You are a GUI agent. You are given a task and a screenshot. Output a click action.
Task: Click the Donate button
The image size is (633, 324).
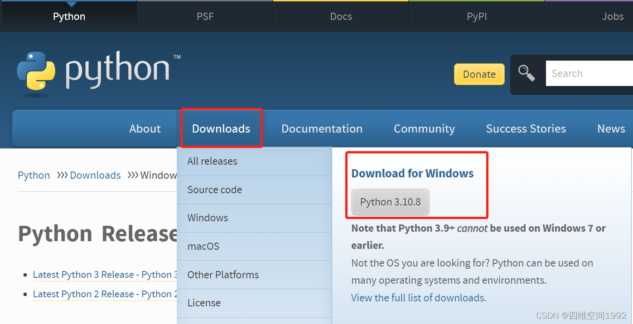(x=479, y=74)
